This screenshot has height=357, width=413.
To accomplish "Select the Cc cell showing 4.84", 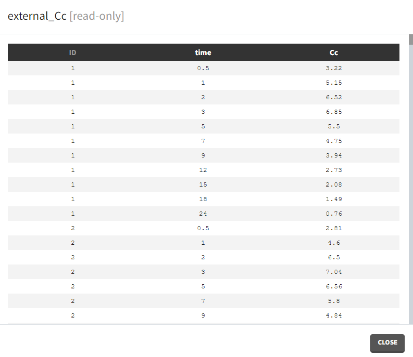I will click(x=334, y=315).
